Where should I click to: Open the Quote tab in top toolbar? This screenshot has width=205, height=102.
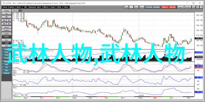12,7
